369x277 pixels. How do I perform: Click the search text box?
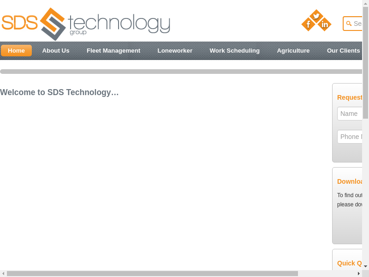[x=357, y=24]
